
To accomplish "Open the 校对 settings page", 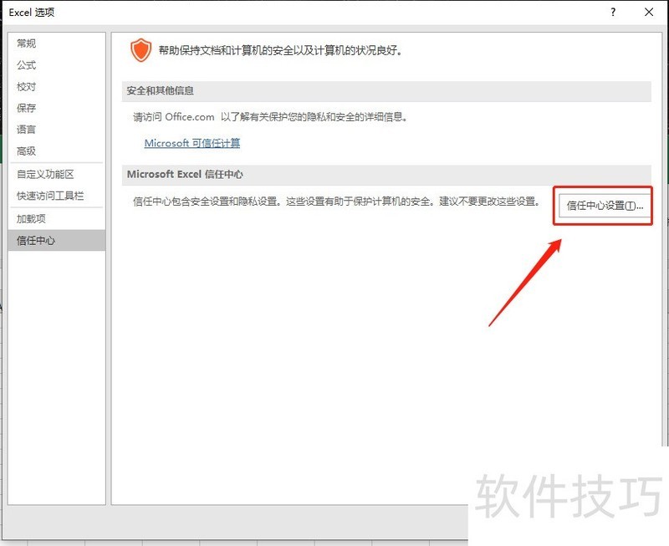I will [x=27, y=87].
